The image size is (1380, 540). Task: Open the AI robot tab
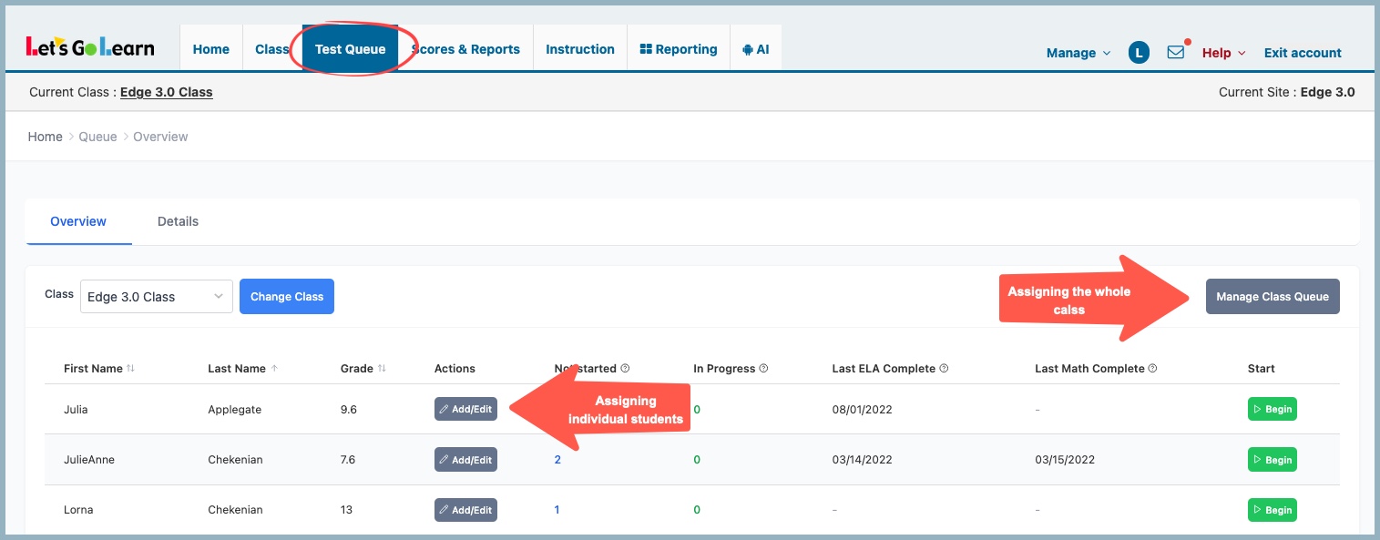756,49
